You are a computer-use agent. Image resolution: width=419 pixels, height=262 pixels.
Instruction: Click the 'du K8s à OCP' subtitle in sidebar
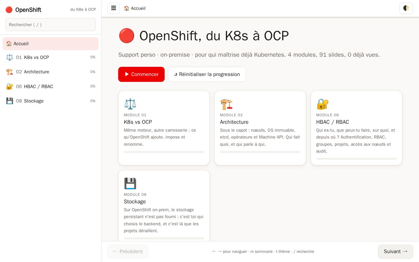click(83, 9)
